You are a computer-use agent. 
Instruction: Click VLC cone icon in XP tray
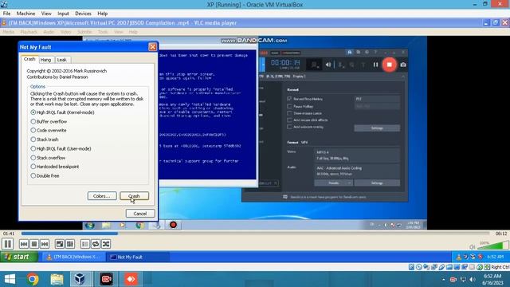point(459,257)
